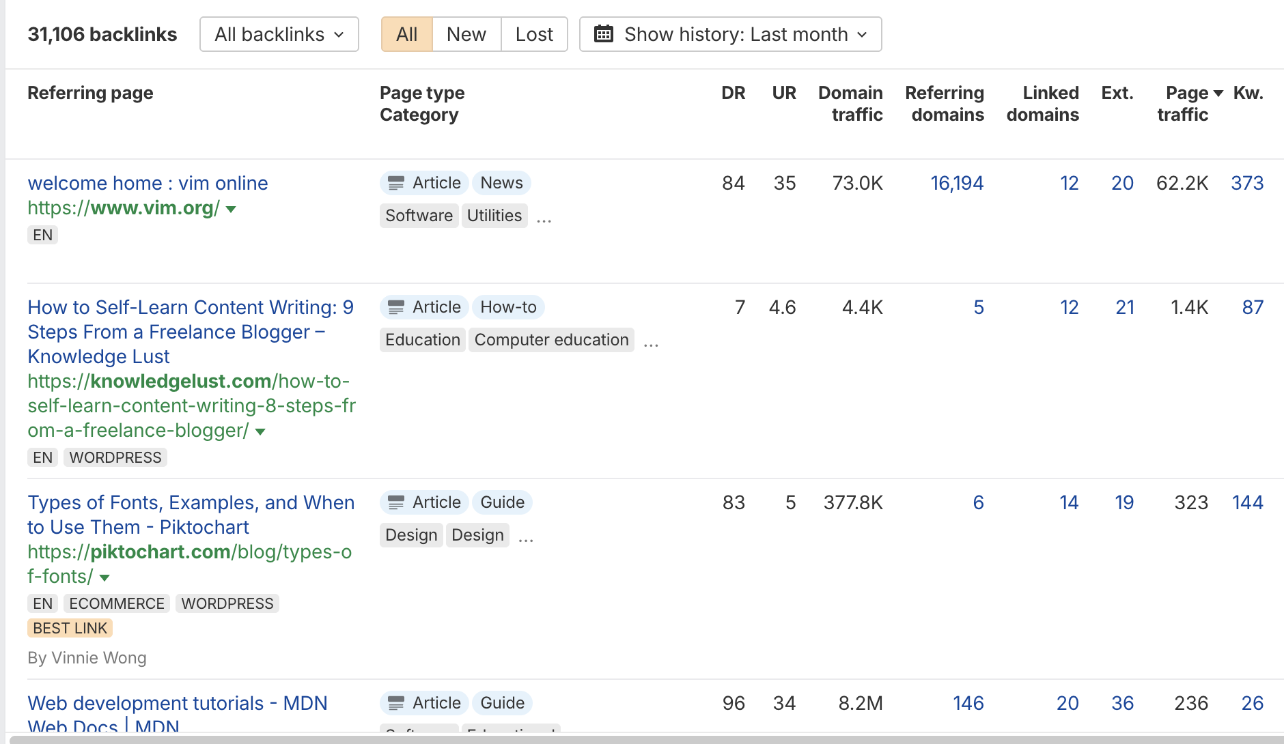Click the Article icon in Piktochart row
This screenshot has height=744, width=1284.
click(x=396, y=502)
